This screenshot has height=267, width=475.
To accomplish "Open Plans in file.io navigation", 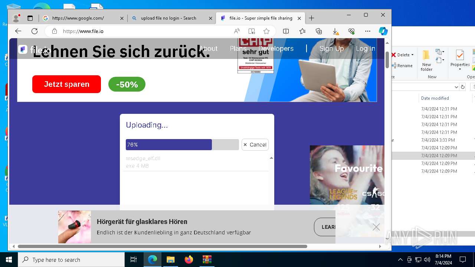I will [238, 49].
